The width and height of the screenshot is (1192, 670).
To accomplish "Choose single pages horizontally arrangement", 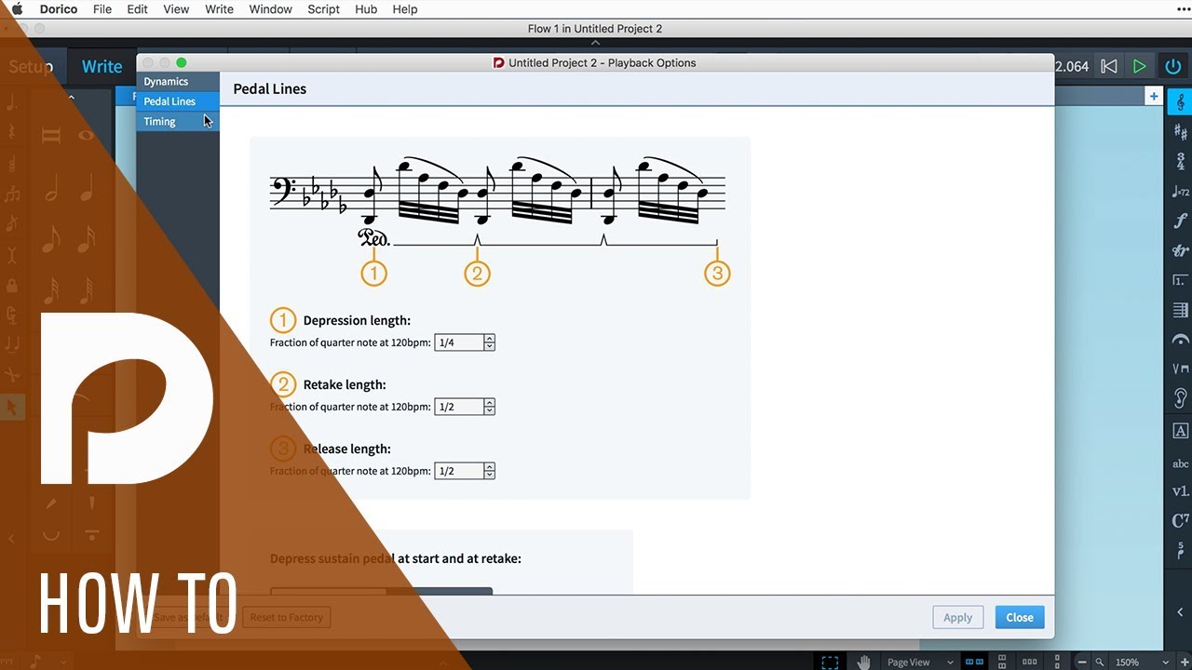I will pos(1030,662).
